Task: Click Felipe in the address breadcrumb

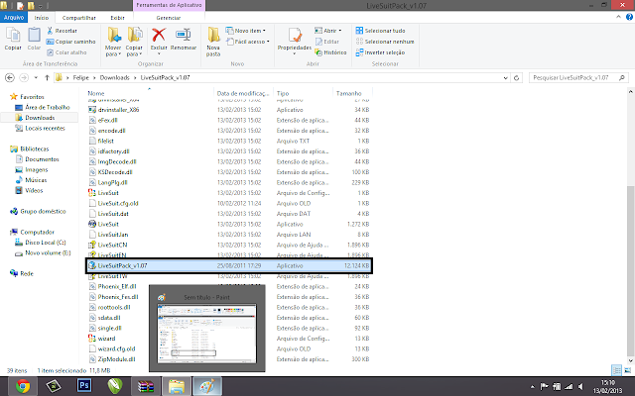Action: tap(81, 77)
